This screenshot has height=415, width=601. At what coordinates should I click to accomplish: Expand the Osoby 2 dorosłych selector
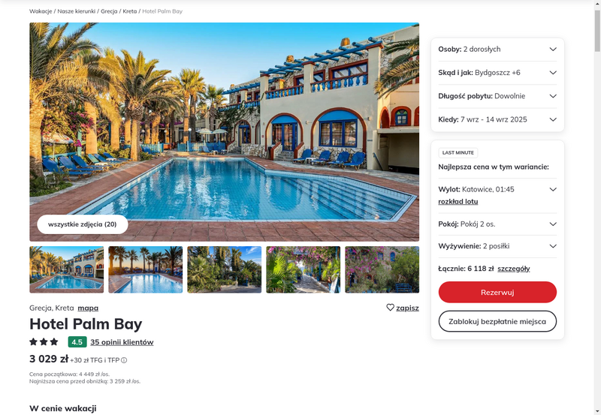(497, 49)
